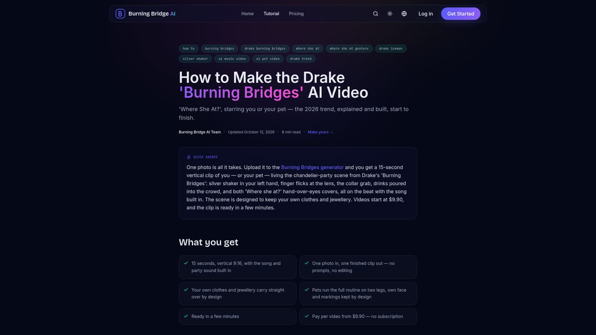Go to the Home nav item
Screen dimensions: 596x335
247,13
